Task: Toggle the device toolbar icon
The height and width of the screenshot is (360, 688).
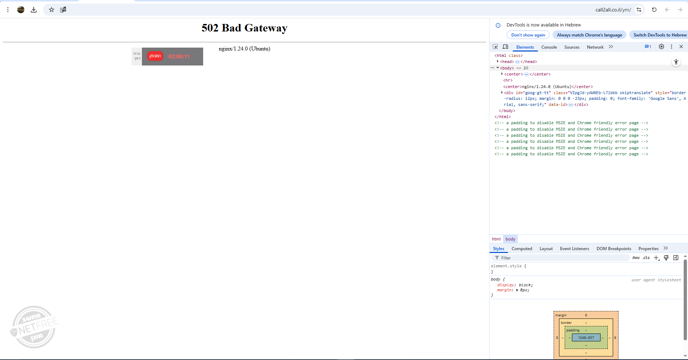Action: tap(505, 47)
